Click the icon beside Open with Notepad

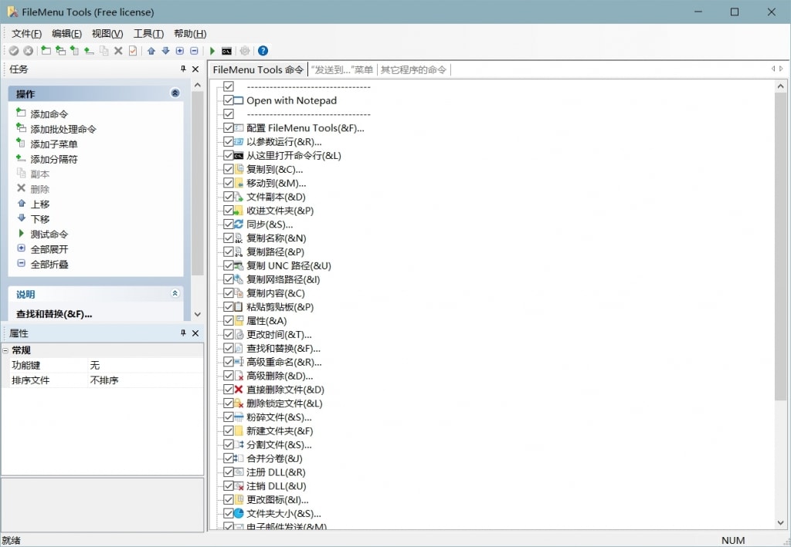click(239, 100)
